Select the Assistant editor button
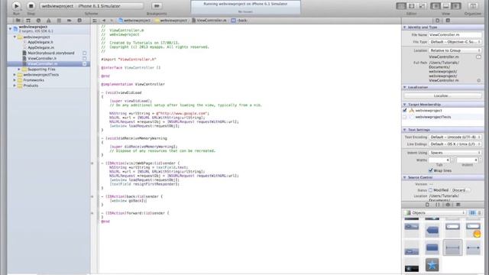This screenshot has width=489, height=275. (x=412, y=6)
